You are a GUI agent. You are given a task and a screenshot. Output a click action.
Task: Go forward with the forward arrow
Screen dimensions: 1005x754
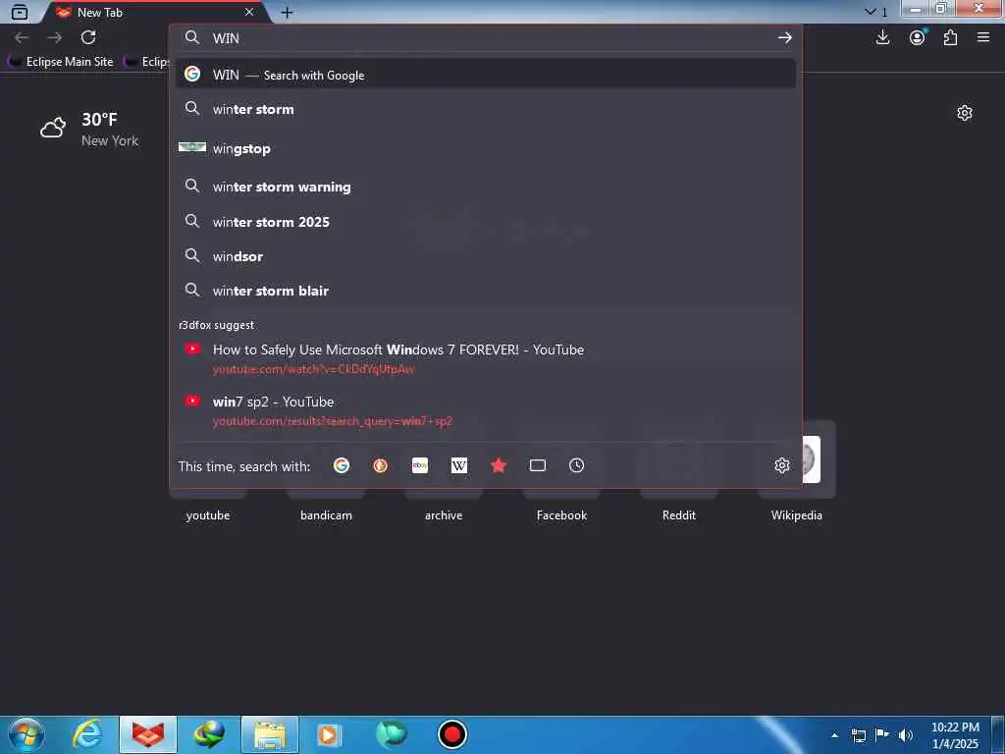pyautogui.click(x=55, y=38)
